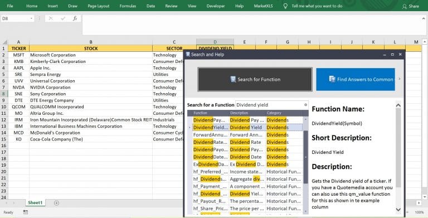Click Find Answers to Common button
The height and width of the screenshot is (218, 428).
coord(356,79)
